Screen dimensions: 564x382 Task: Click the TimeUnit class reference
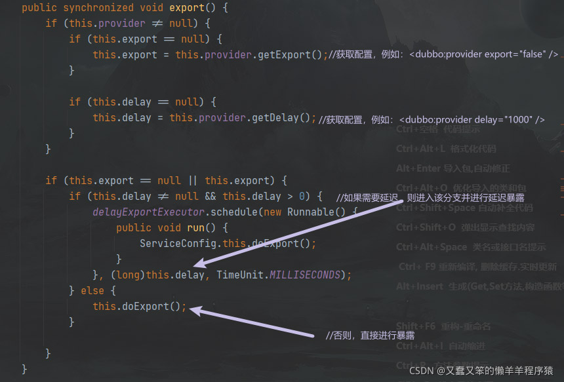coord(240,275)
